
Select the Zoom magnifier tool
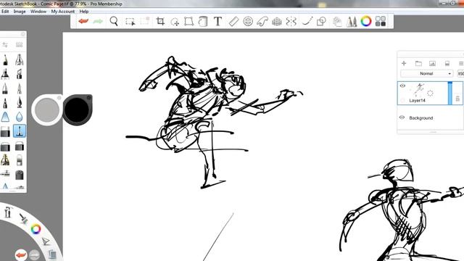click(114, 21)
